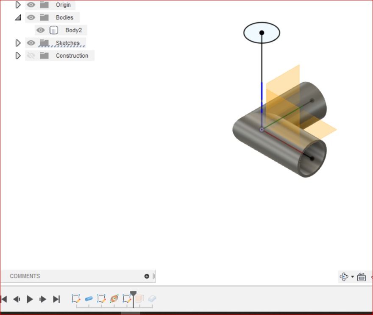Open the Orbit navigation tool
This screenshot has width=373, height=315.
(x=344, y=277)
